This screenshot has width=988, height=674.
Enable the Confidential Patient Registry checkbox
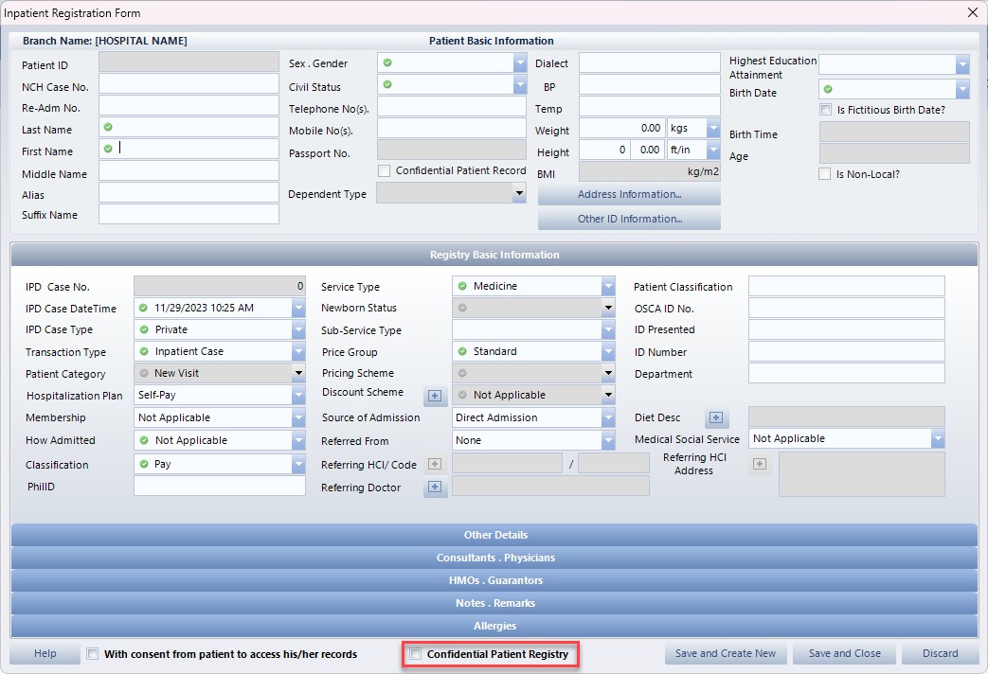click(x=415, y=654)
